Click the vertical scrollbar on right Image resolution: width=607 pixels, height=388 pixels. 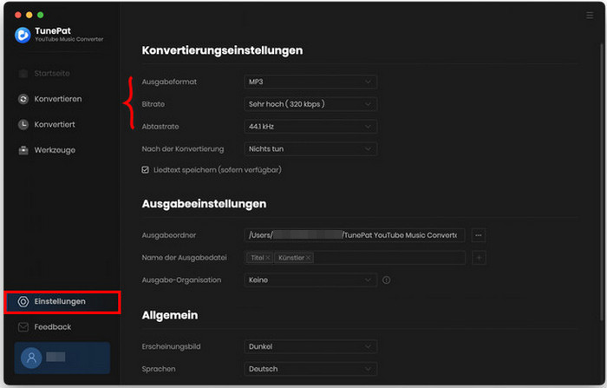(x=602, y=182)
